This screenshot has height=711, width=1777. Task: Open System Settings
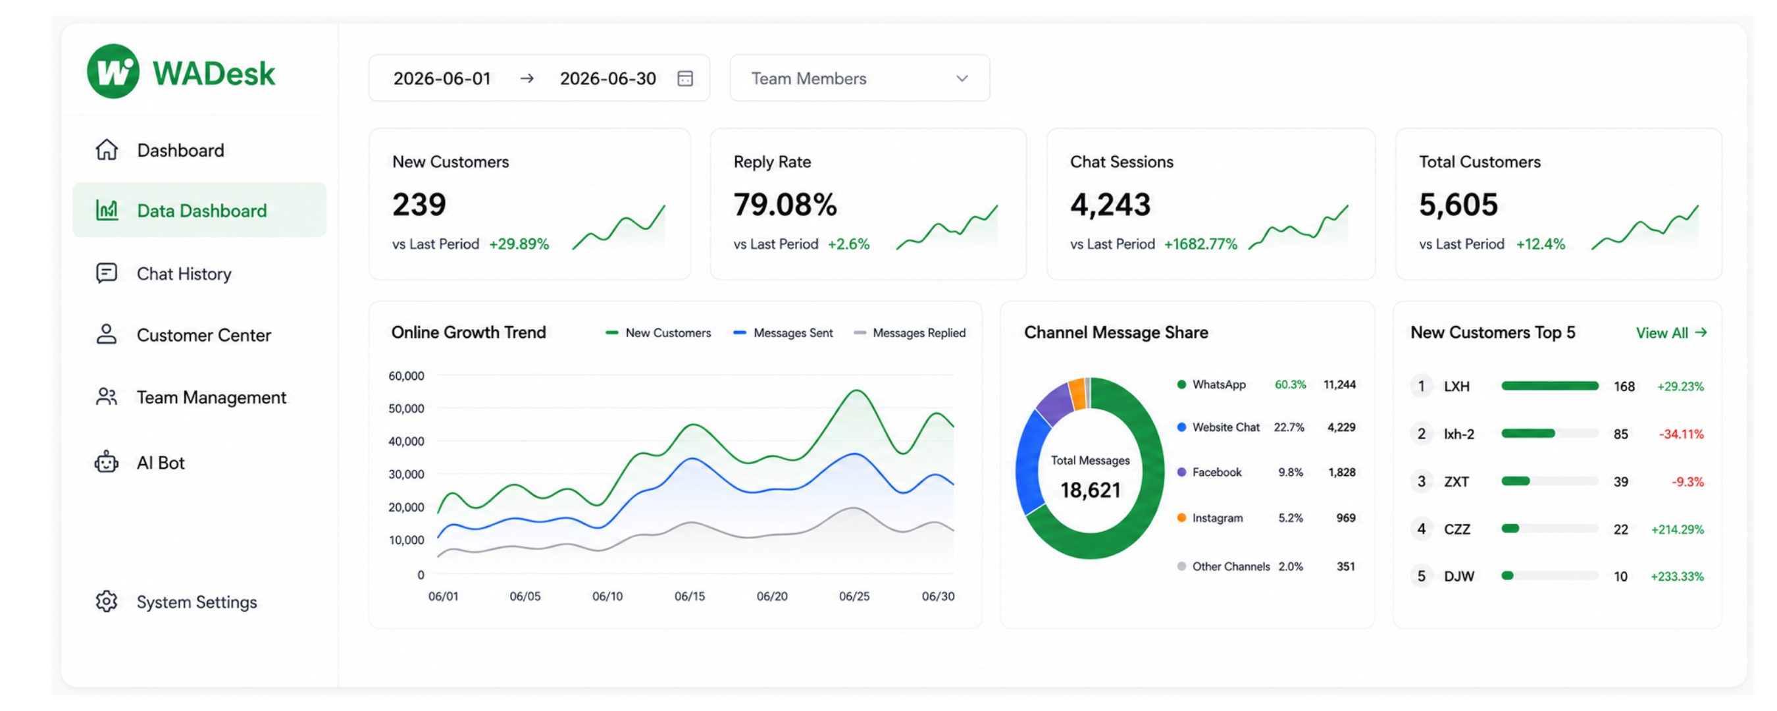199,602
